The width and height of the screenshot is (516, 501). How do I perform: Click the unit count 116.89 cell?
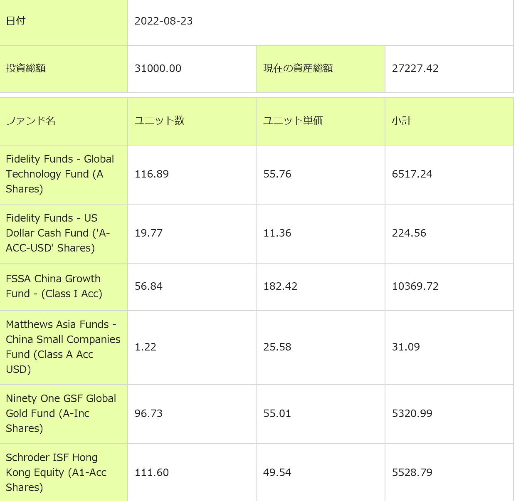click(152, 174)
